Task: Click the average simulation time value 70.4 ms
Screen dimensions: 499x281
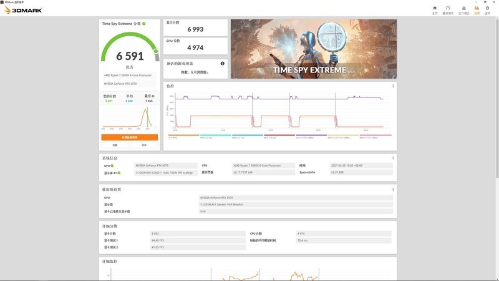Action: (344, 240)
